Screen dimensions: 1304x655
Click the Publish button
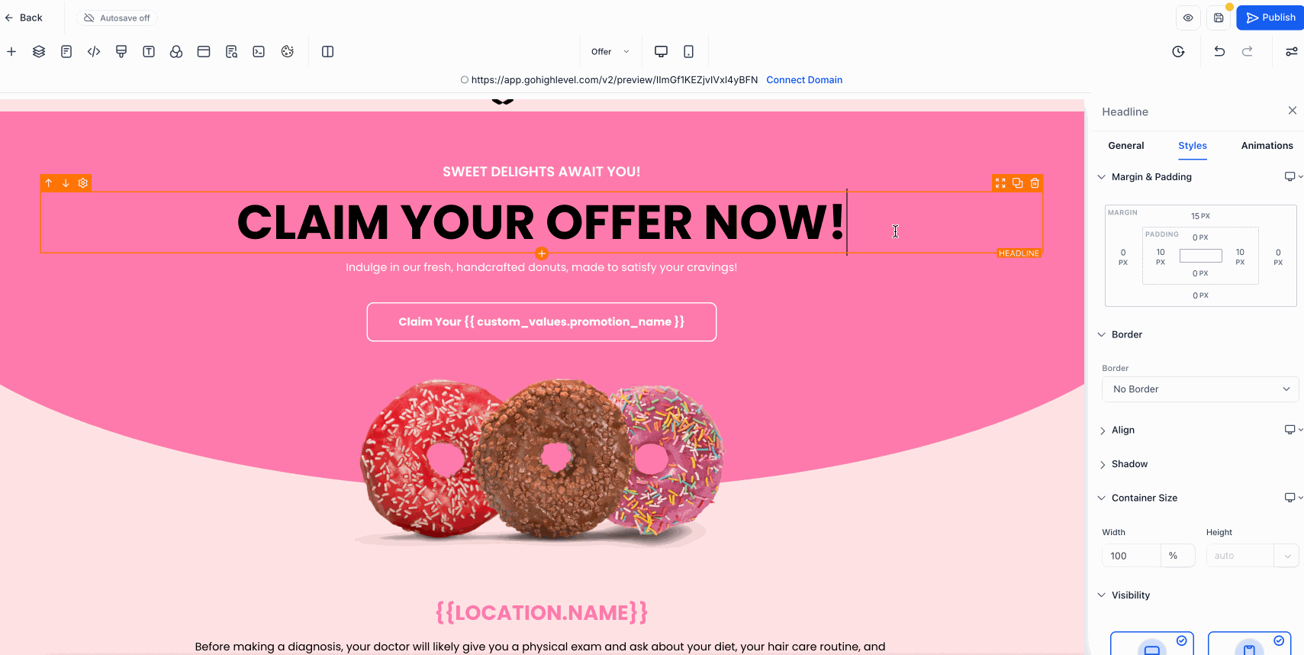point(1270,18)
